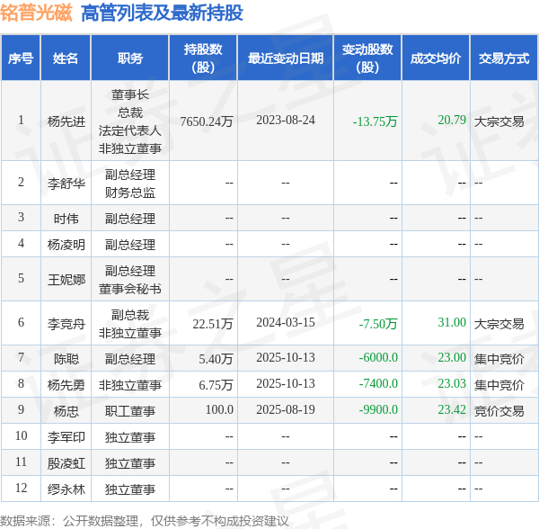This screenshot has height=529, width=539.
Task: Click the 竞价交易 trade method
Action: coord(499,411)
